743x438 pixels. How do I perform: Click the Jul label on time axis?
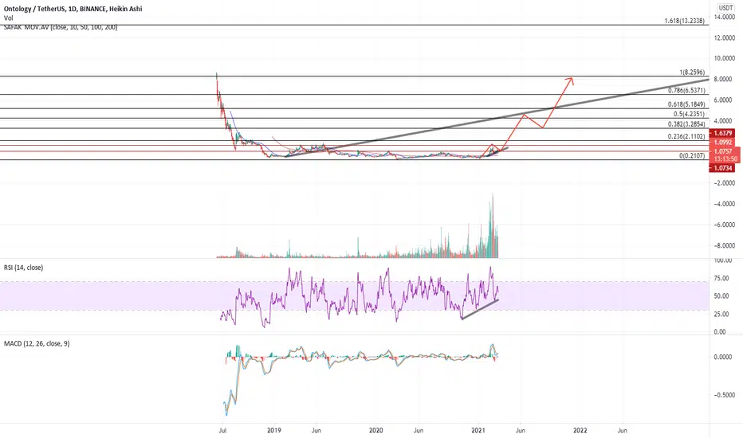click(x=222, y=430)
